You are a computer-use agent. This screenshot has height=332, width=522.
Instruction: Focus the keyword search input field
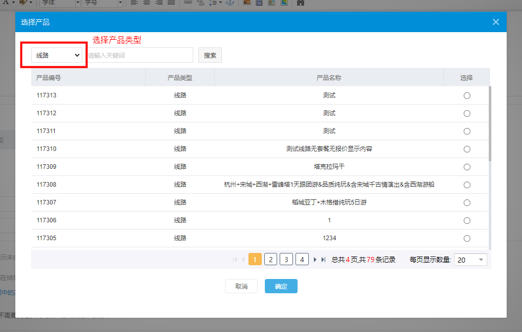(140, 55)
